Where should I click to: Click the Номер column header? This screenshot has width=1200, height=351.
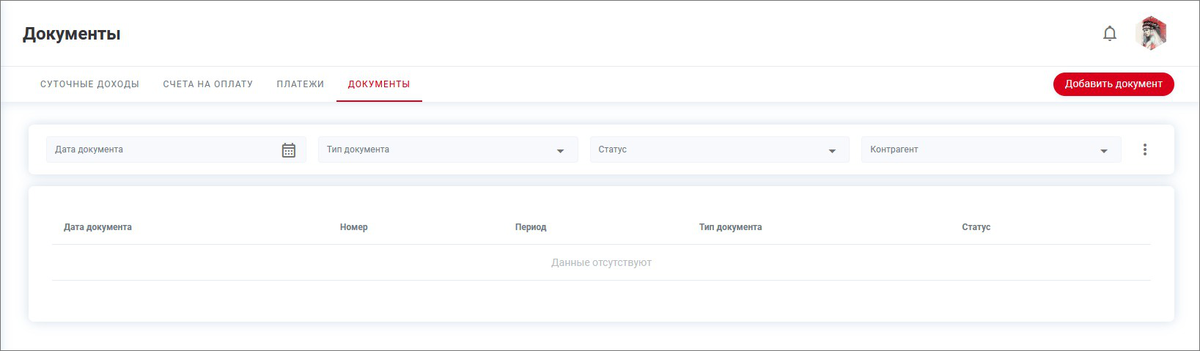[353, 227]
